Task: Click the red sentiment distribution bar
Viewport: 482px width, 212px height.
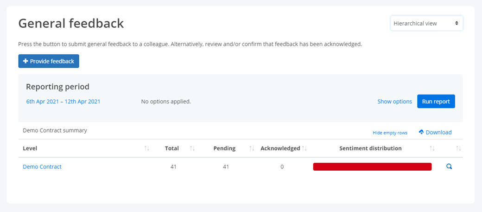Action: coord(372,167)
